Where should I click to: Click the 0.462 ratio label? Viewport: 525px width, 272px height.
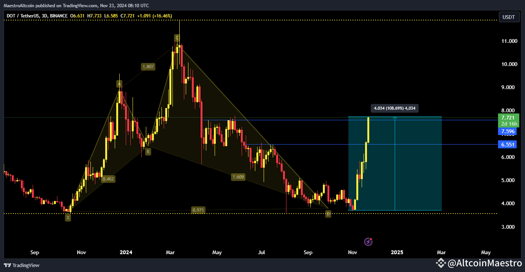[x=108, y=179]
